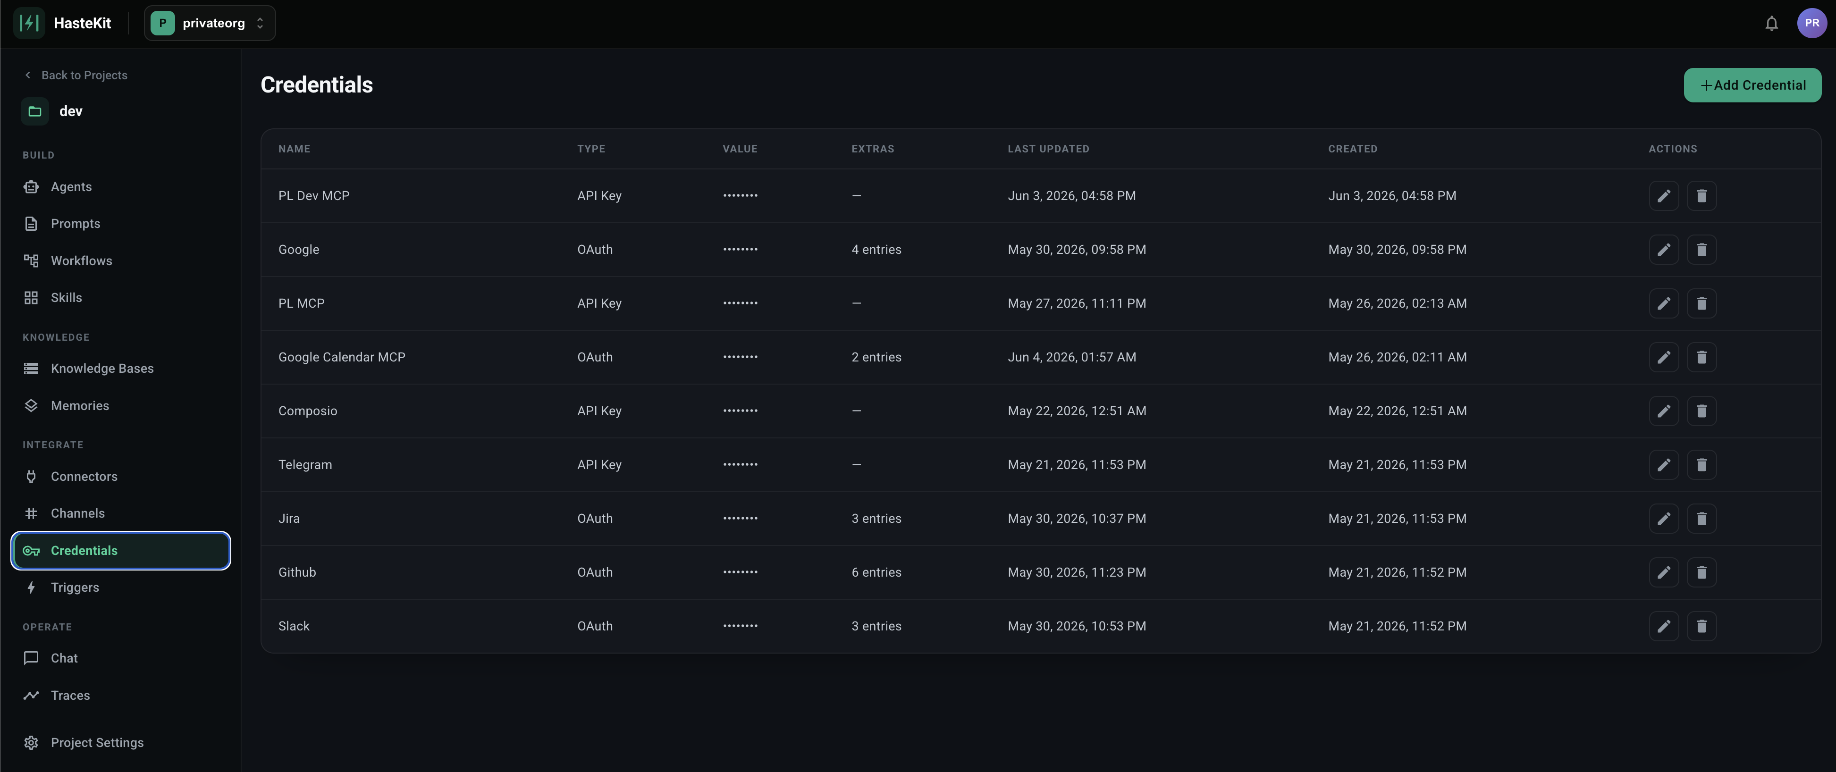Click the dev project folder icon
Screen dimensions: 1836x772
coord(35,111)
